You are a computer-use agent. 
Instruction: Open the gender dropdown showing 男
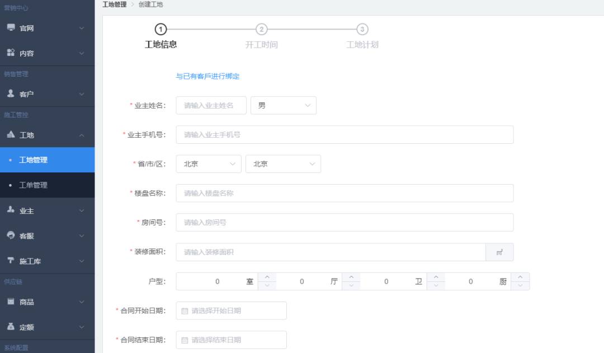[284, 106]
